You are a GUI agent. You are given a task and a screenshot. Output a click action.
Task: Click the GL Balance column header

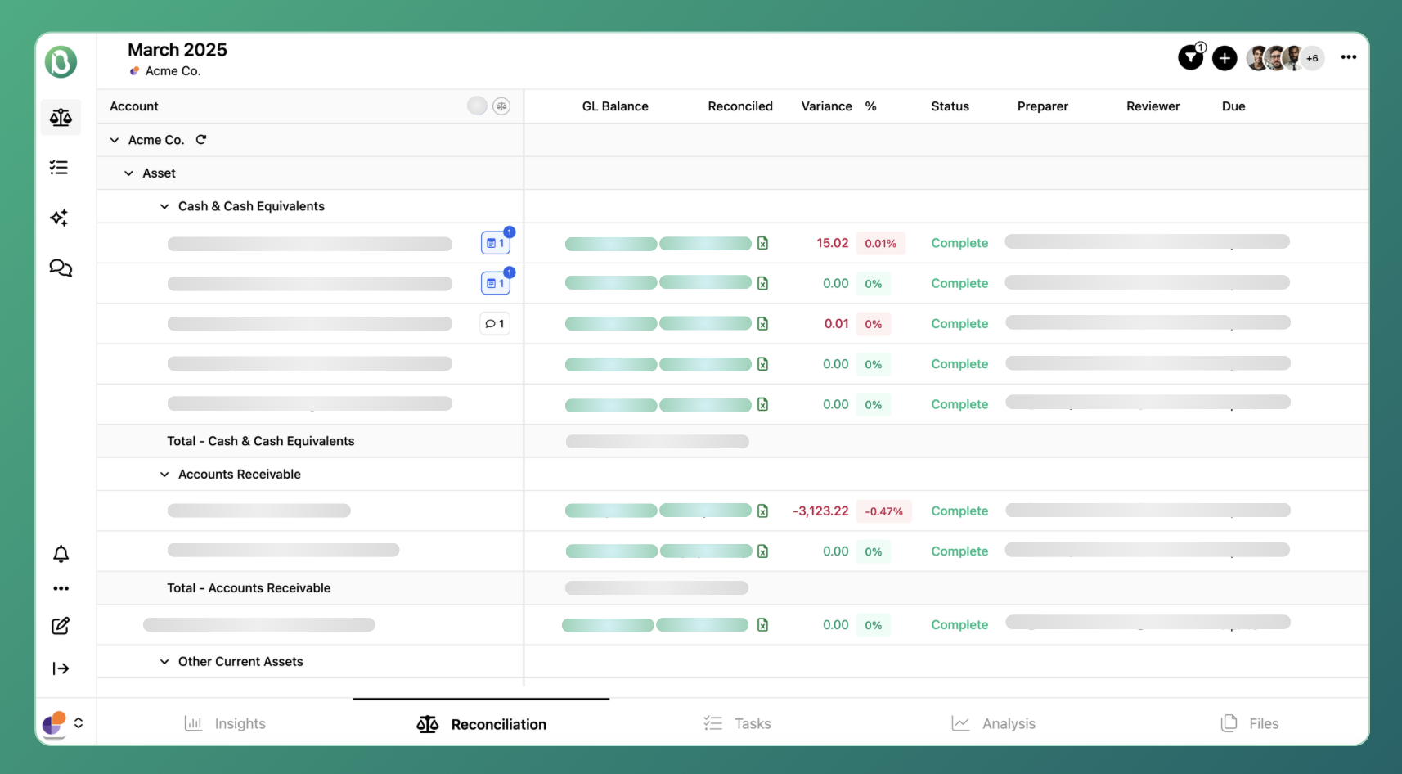(x=615, y=106)
